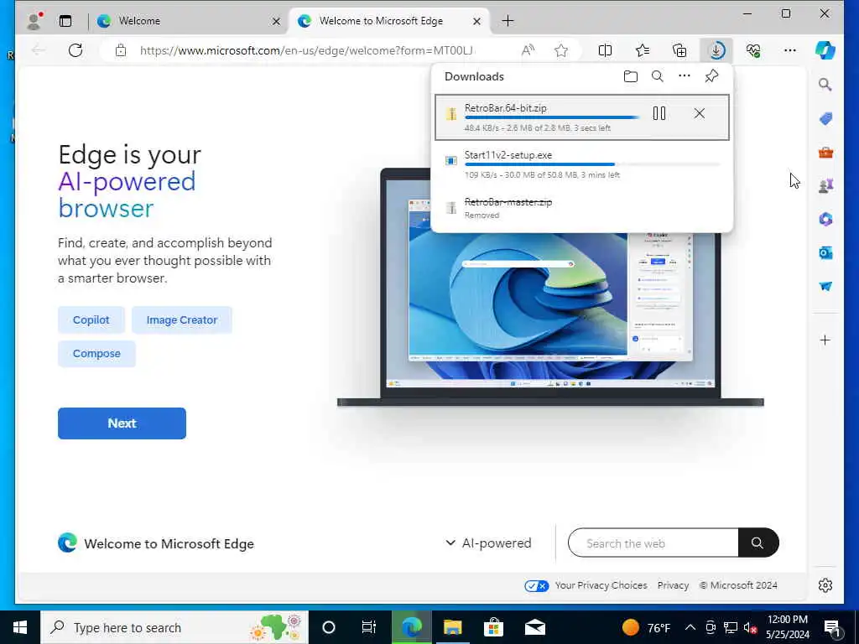The image size is (859, 644).
Task: View site information lock icon
Action: pyautogui.click(x=121, y=51)
